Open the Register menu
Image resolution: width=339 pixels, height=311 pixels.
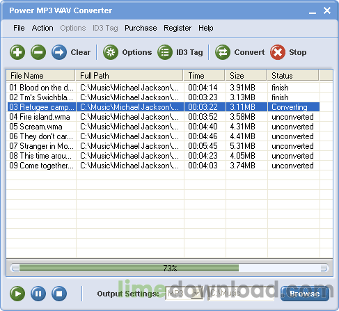[178, 28]
